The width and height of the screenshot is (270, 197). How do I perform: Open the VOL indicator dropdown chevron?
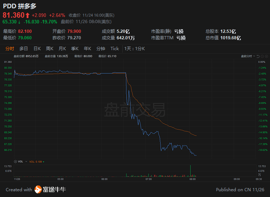click(x=26, y=162)
